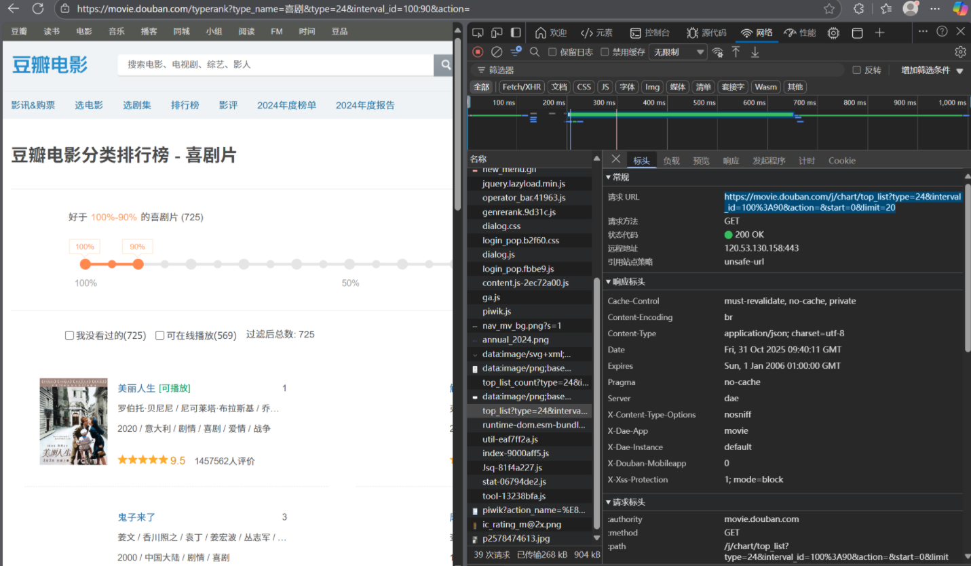This screenshot has height=566, width=971.
Task: Click the 豆瓣电影 logo
Action: coord(50,64)
